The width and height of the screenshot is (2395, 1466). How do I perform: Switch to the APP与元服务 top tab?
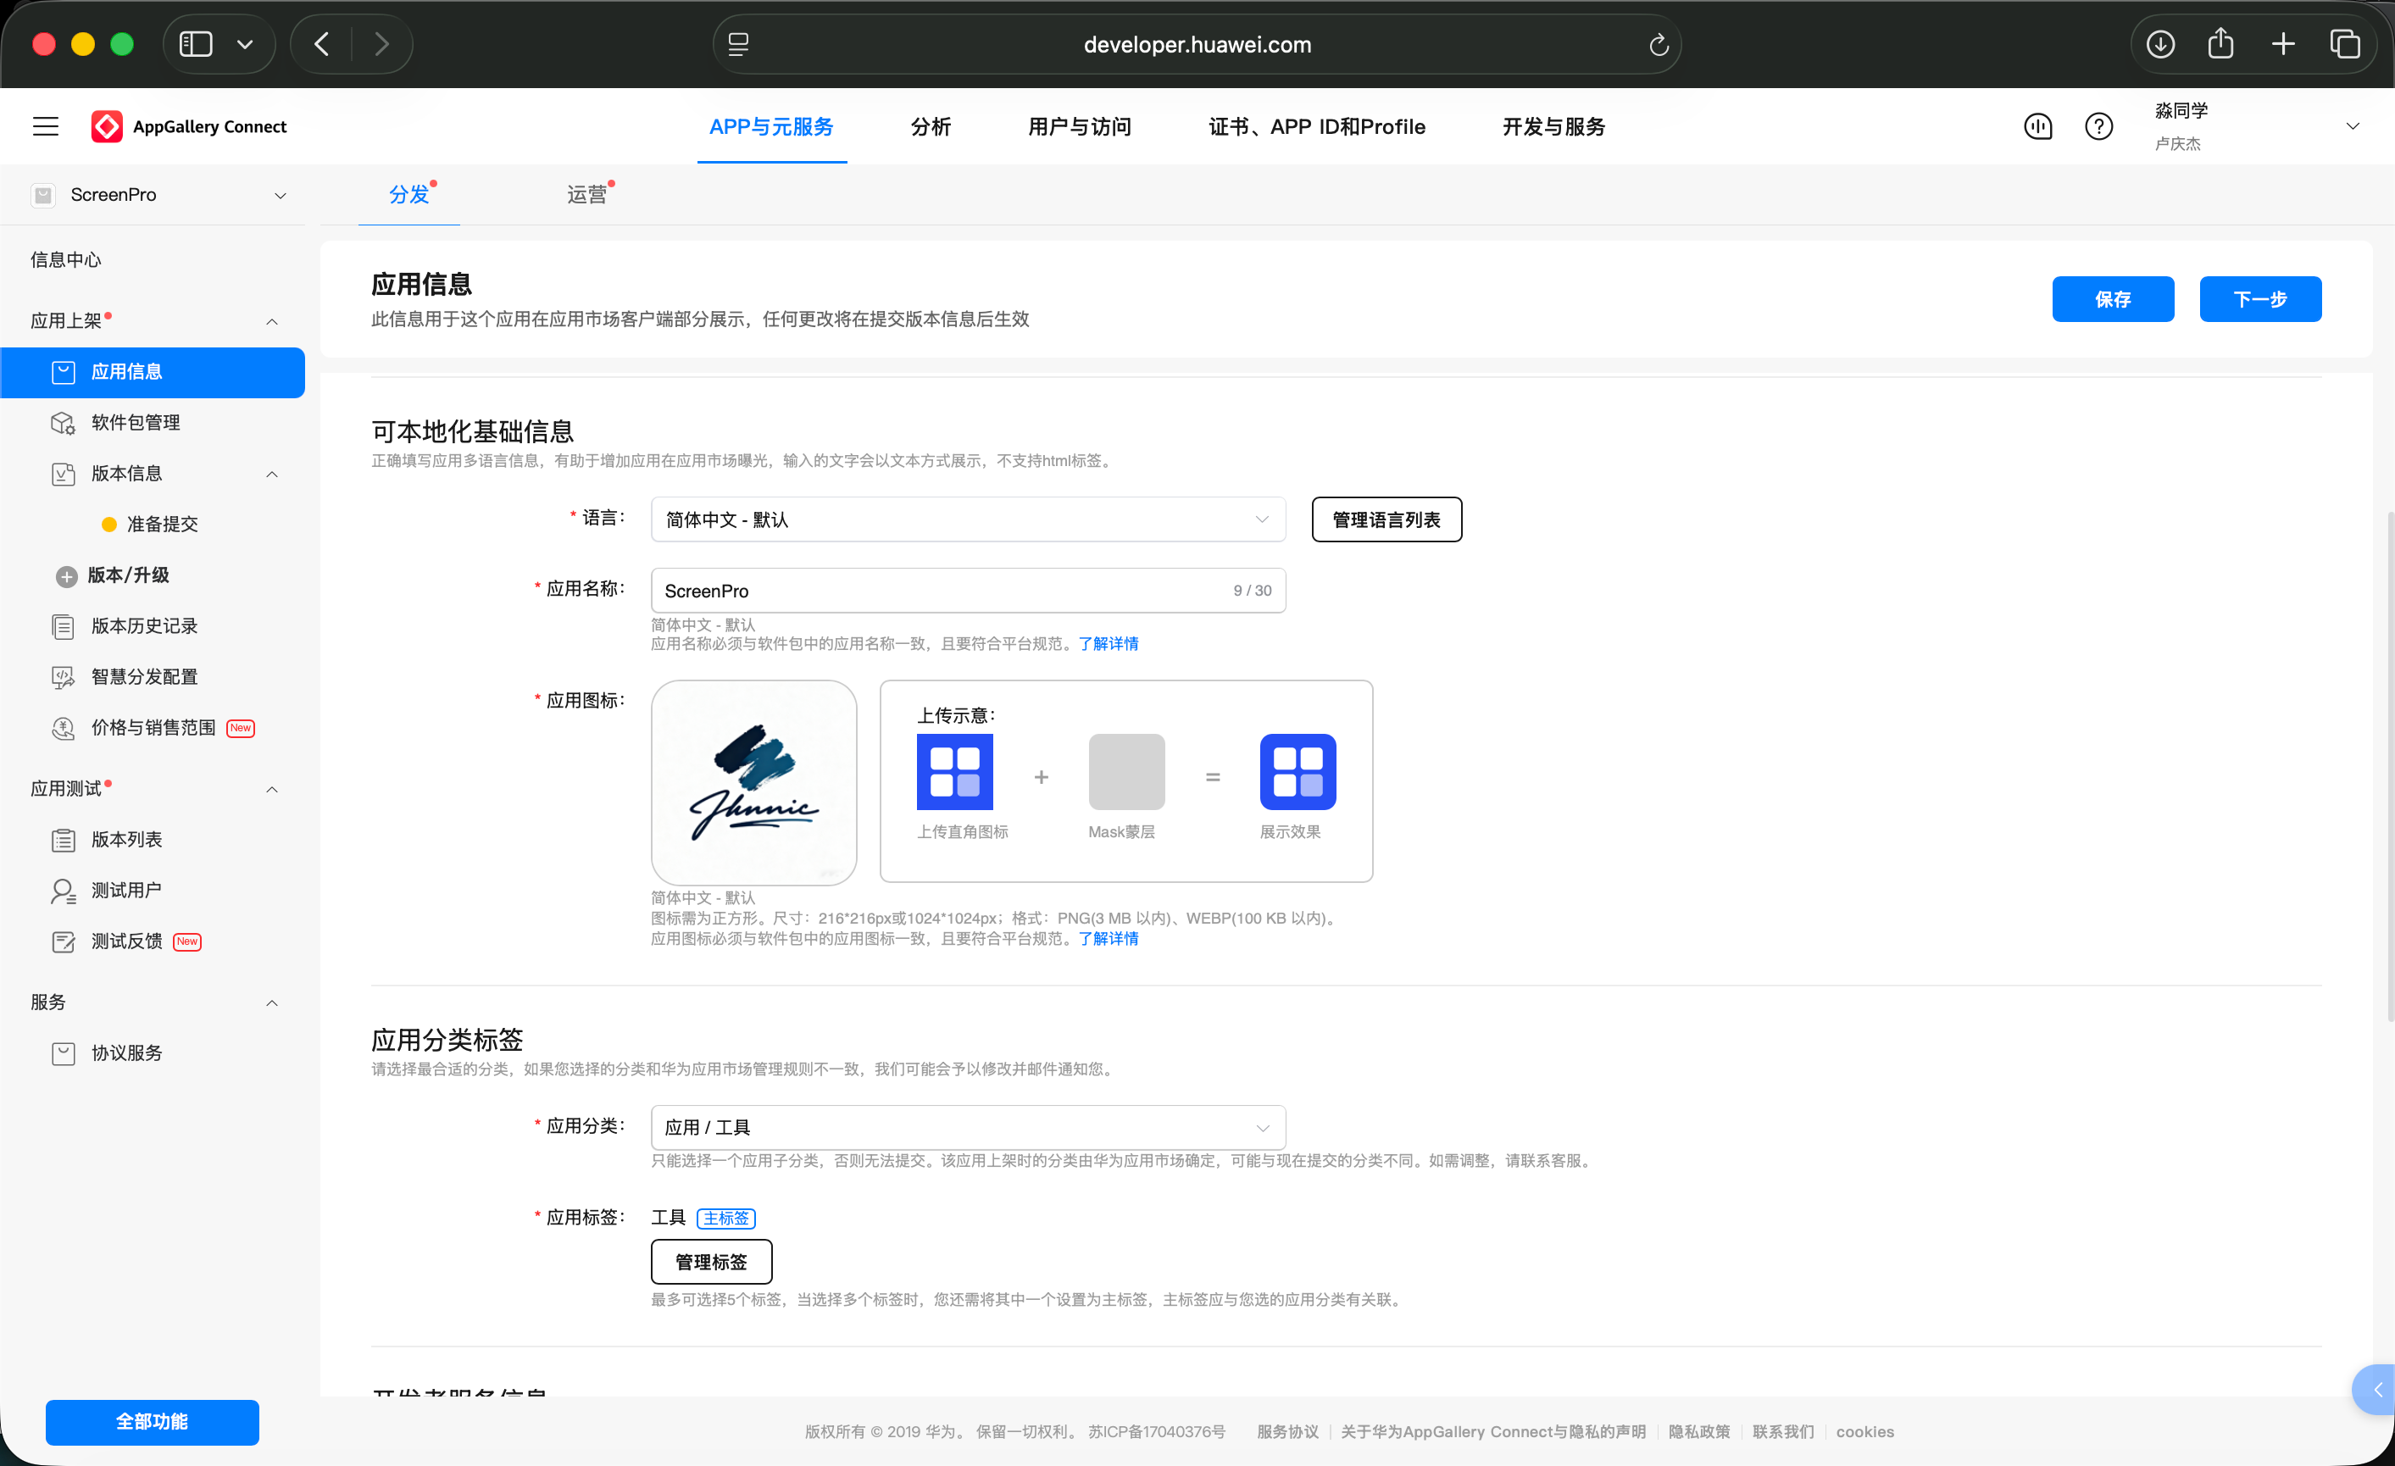coord(771,126)
